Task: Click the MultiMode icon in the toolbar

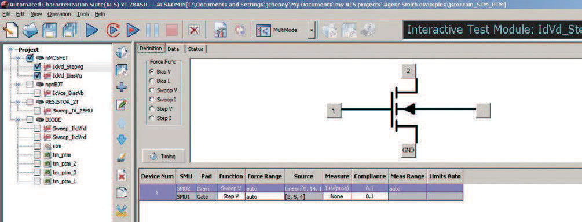Action: (263, 30)
